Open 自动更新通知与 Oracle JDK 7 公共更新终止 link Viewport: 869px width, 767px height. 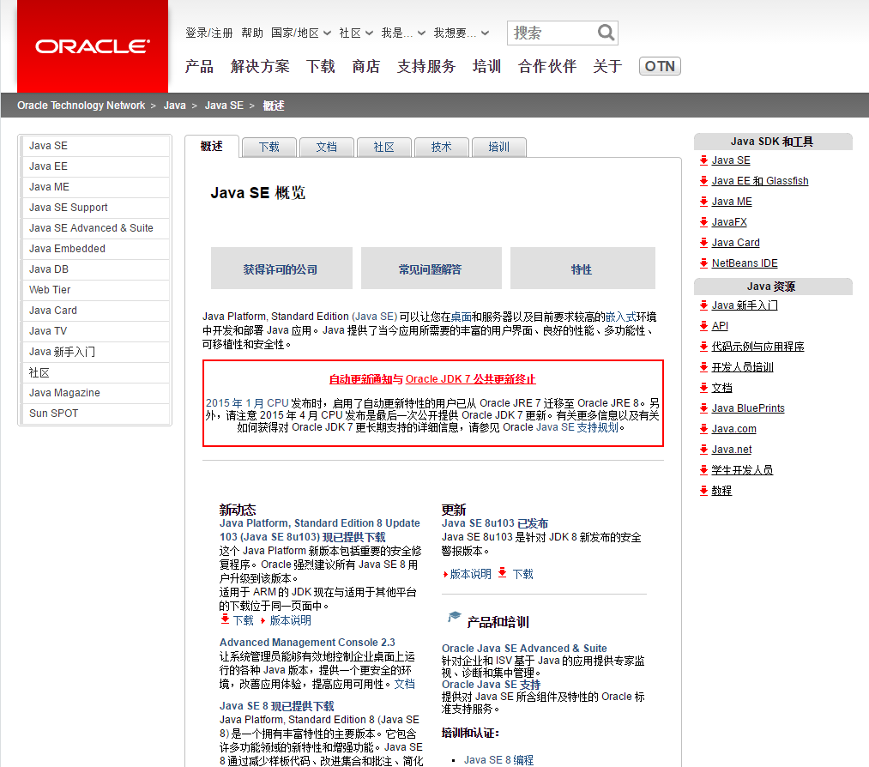point(432,379)
